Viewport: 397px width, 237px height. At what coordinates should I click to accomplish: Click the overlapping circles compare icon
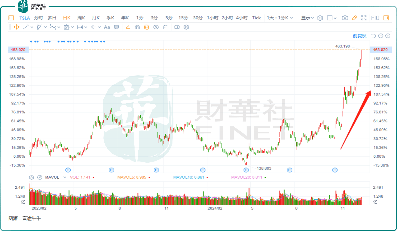point(177,27)
